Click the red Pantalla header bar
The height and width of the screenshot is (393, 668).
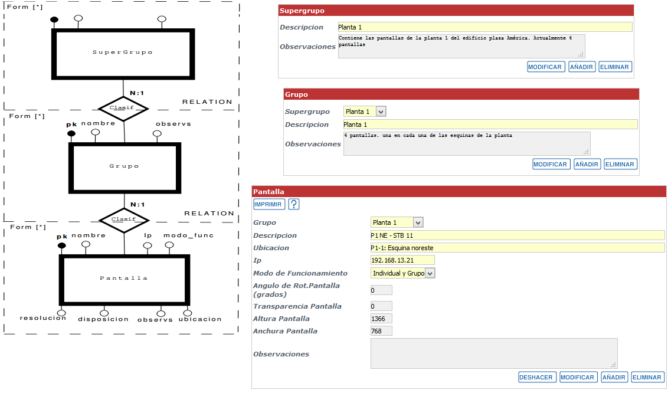pos(459,192)
